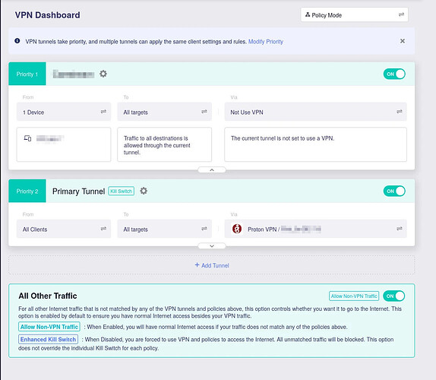
Task: Click the 'All Other Traffic' heading
Action: 48,296
